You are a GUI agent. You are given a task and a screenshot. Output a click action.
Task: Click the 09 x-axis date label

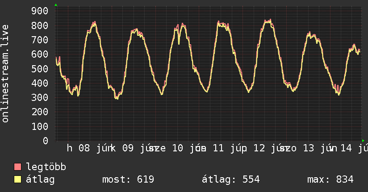tap(128, 148)
